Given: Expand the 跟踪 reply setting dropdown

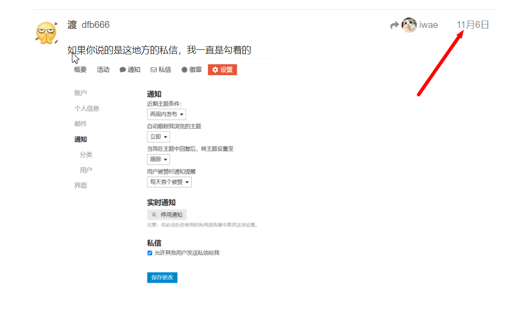Looking at the screenshot, I should [x=158, y=159].
